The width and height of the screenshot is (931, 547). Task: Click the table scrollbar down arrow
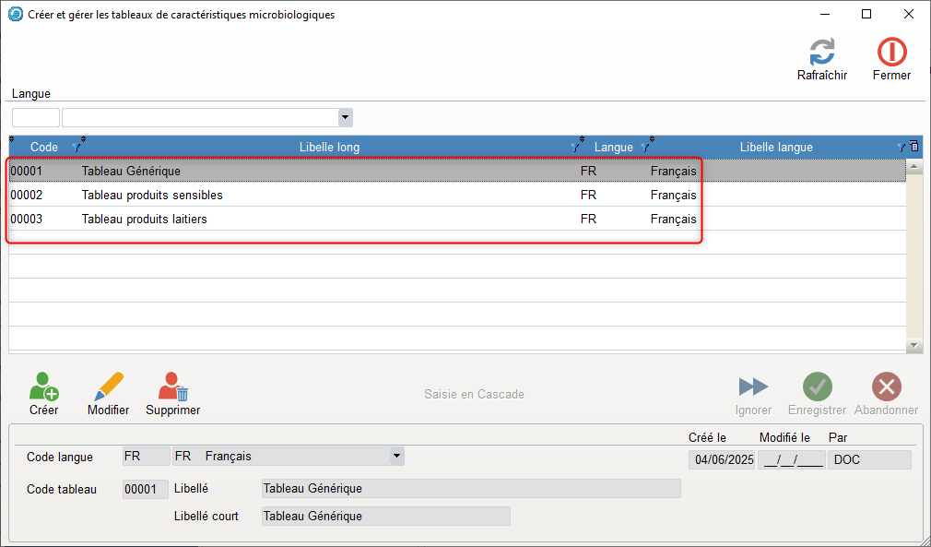(914, 345)
